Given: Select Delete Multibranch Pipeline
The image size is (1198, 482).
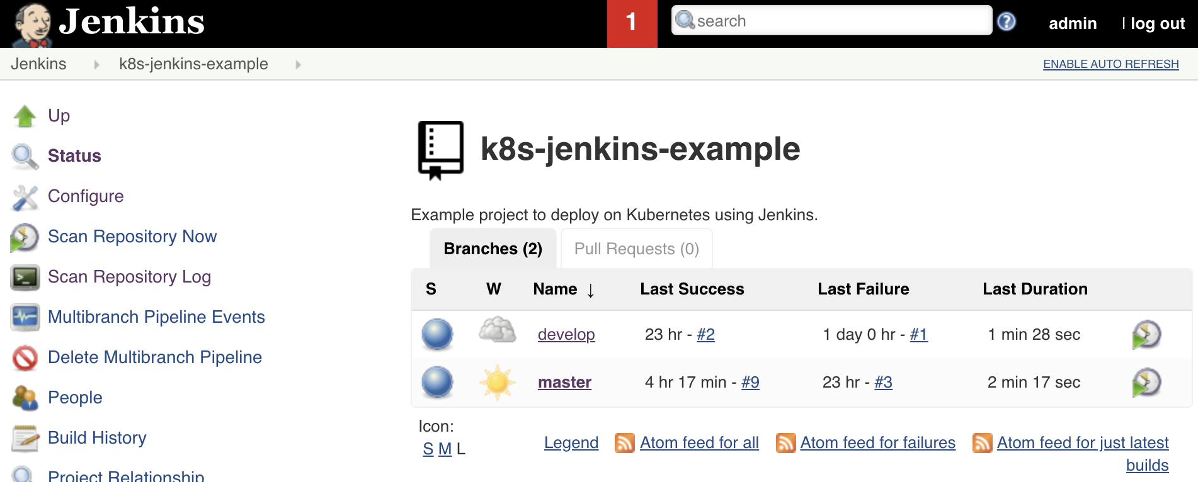Looking at the screenshot, I should (155, 357).
